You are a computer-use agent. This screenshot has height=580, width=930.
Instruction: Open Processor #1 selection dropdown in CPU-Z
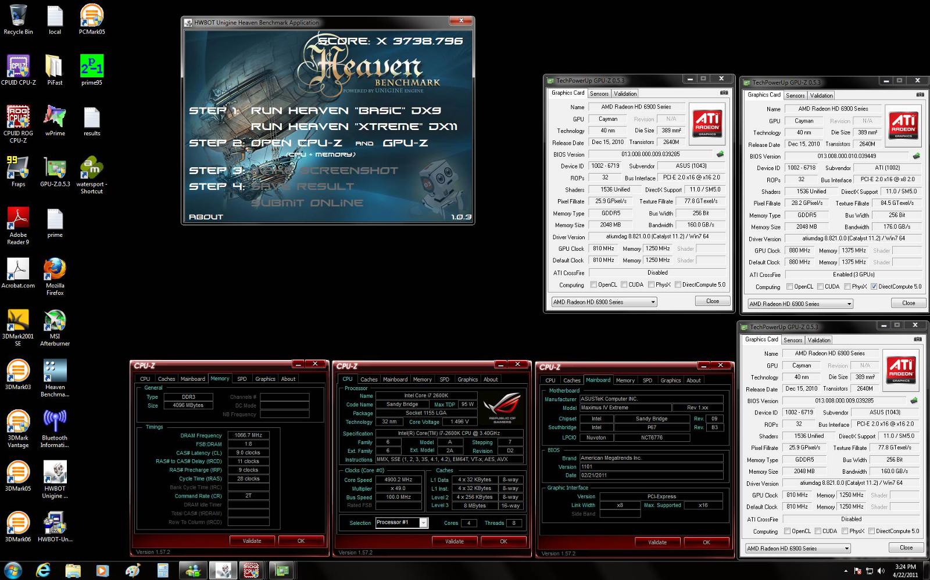point(423,523)
